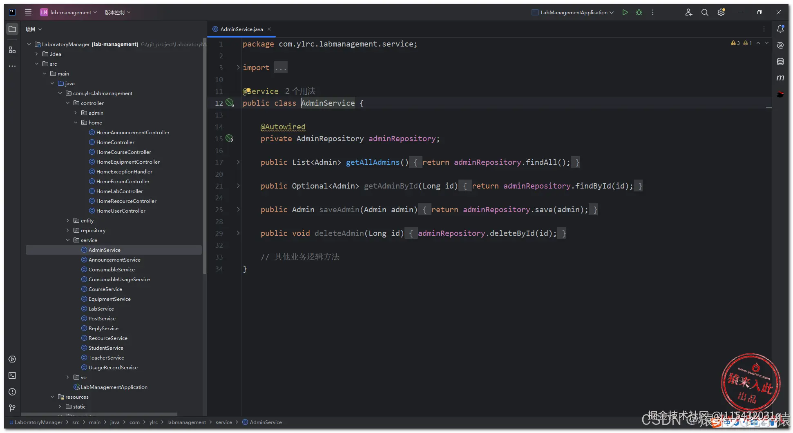793x433 pixels.
Task: Select the AdminService.java editor tab
Action: (x=241, y=29)
